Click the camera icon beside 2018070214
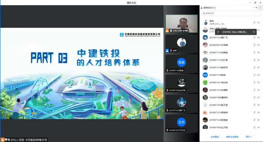 [x=259, y=45]
